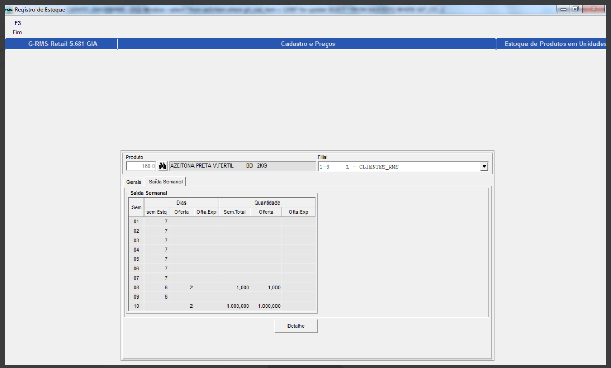Screen dimensions: 611x368
Task: Click the Dias group header
Action: (x=181, y=203)
